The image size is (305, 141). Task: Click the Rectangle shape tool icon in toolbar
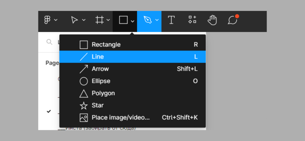coord(123,20)
